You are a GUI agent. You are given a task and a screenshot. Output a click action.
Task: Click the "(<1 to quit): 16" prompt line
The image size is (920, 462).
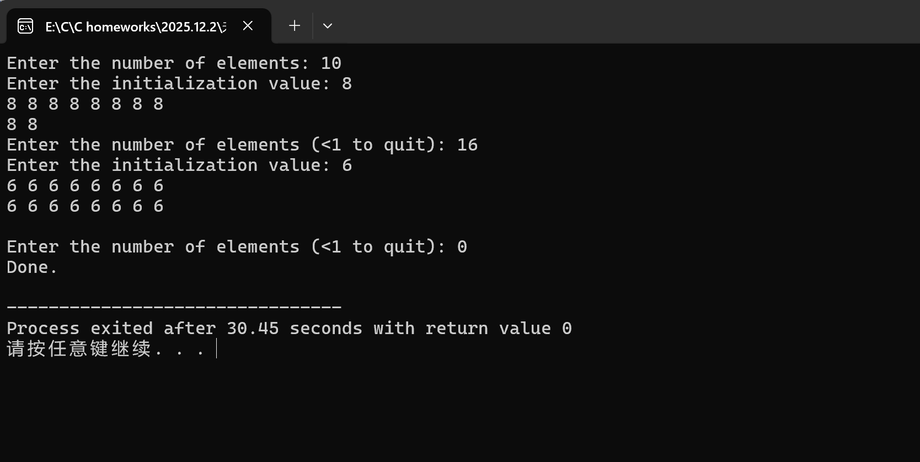click(x=242, y=145)
